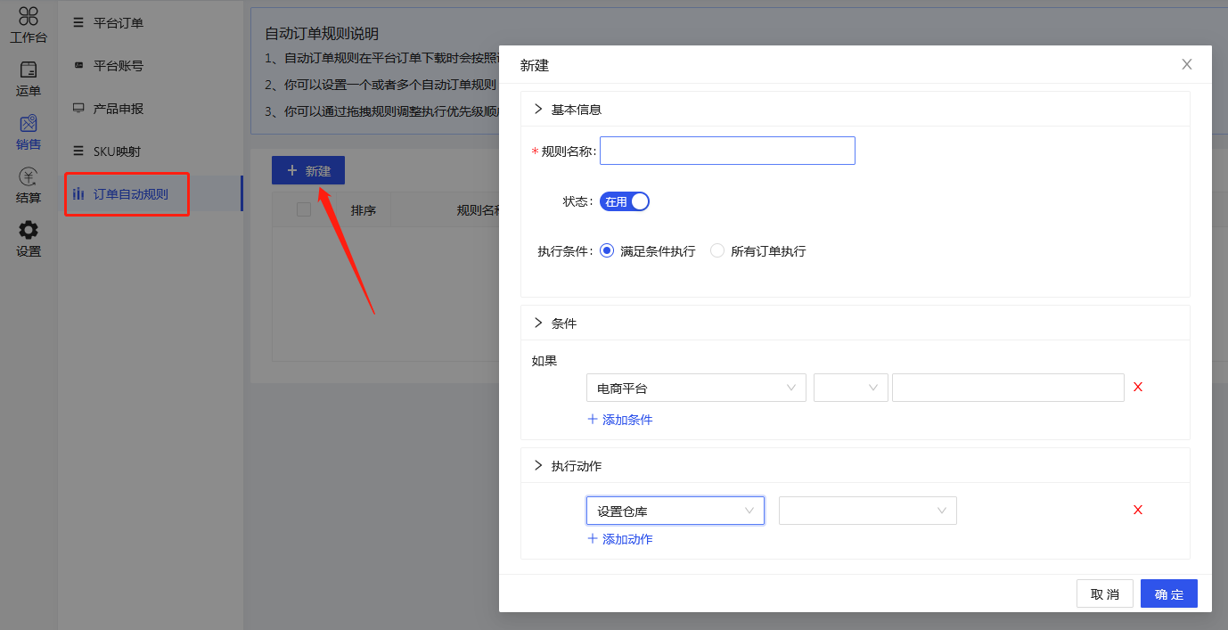Focus the 规则名称 input field
Screen dimensions: 1228x630
click(x=727, y=151)
